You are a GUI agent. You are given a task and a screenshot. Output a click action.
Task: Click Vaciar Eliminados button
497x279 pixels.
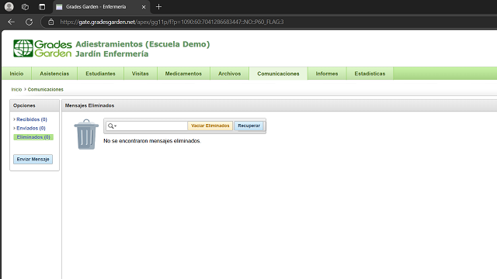point(210,126)
